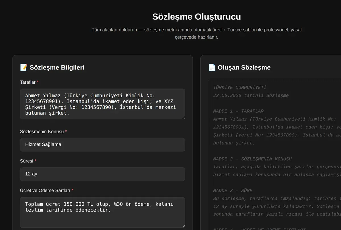Click the MADDE 3 – SÜRE heading
This screenshot has width=341, height=230.
pyautogui.click(x=233, y=191)
